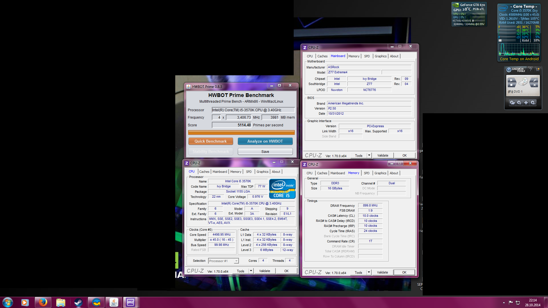Click the Intel logo in Core Temp gadget

[x=503, y=8]
